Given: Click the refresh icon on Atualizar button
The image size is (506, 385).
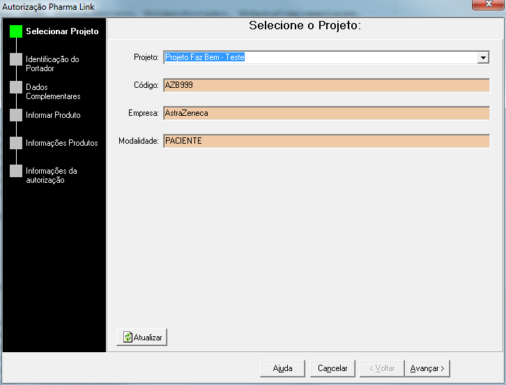Looking at the screenshot, I should pyautogui.click(x=128, y=337).
